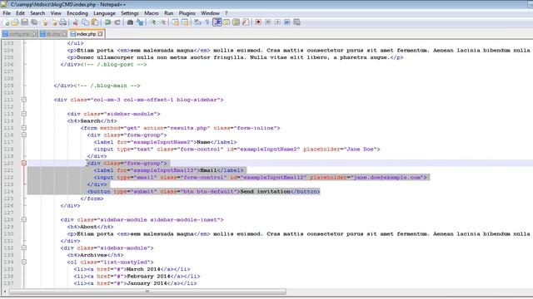
Task: Click the Zoom Out toolbar icon
Action: pyautogui.click(x=163, y=22)
